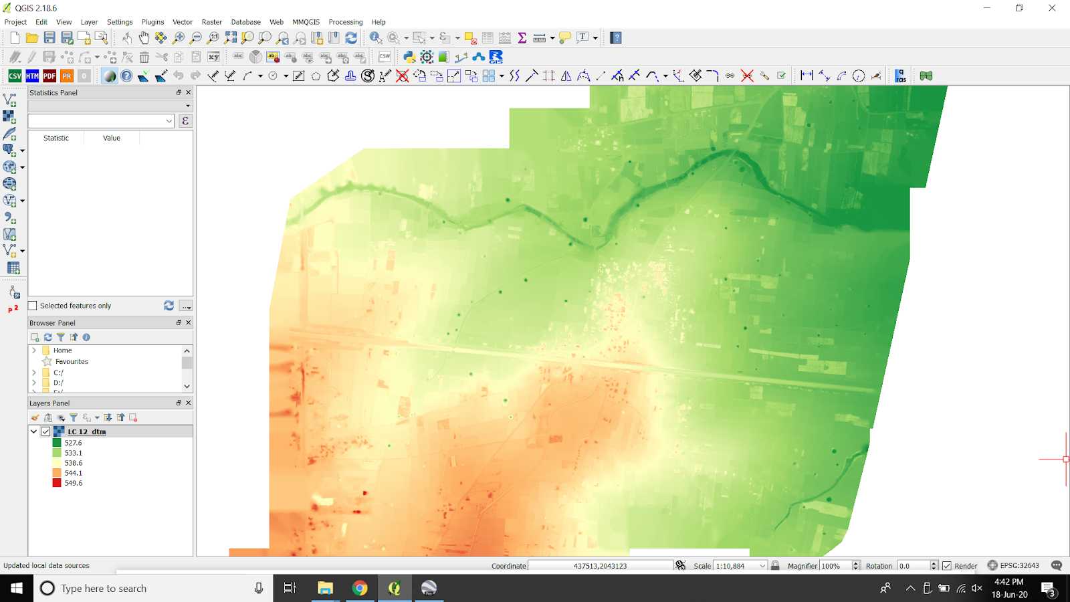Click the expression epsilon button in Statistics Panel
This screenshot has width=1070, height=602.
point(185,121)
